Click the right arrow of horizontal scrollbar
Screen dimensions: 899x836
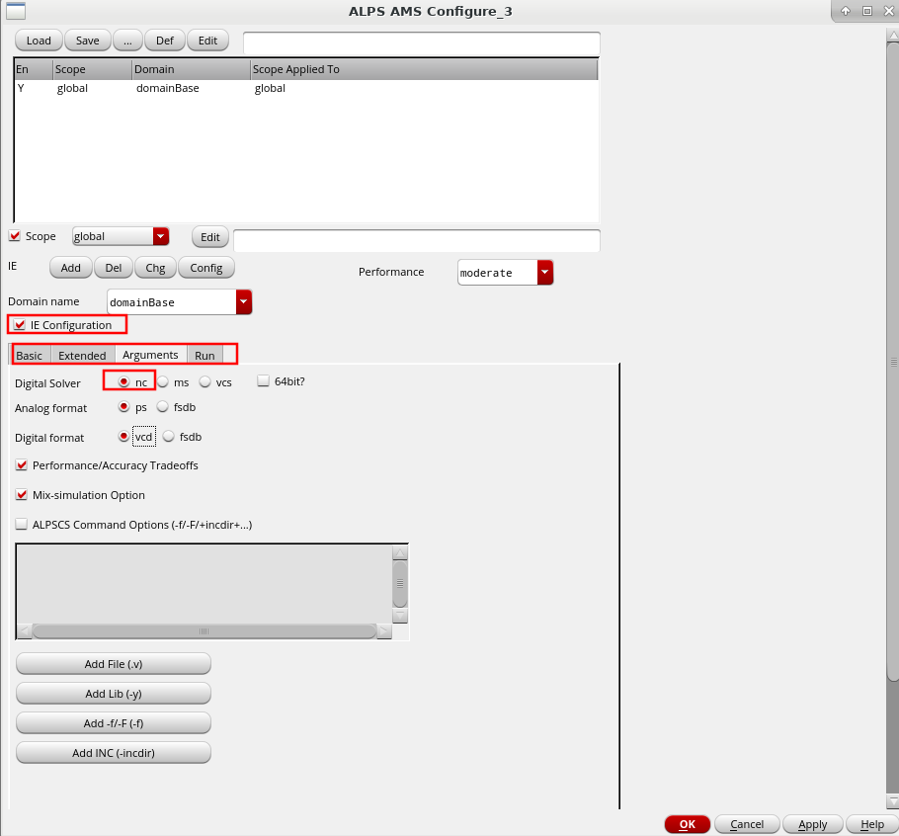pyautogui.click(x=384, y=630)
